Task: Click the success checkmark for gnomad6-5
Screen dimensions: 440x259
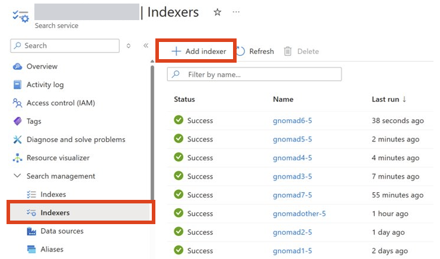Action: pyautogui.click(x=178, y=120)
